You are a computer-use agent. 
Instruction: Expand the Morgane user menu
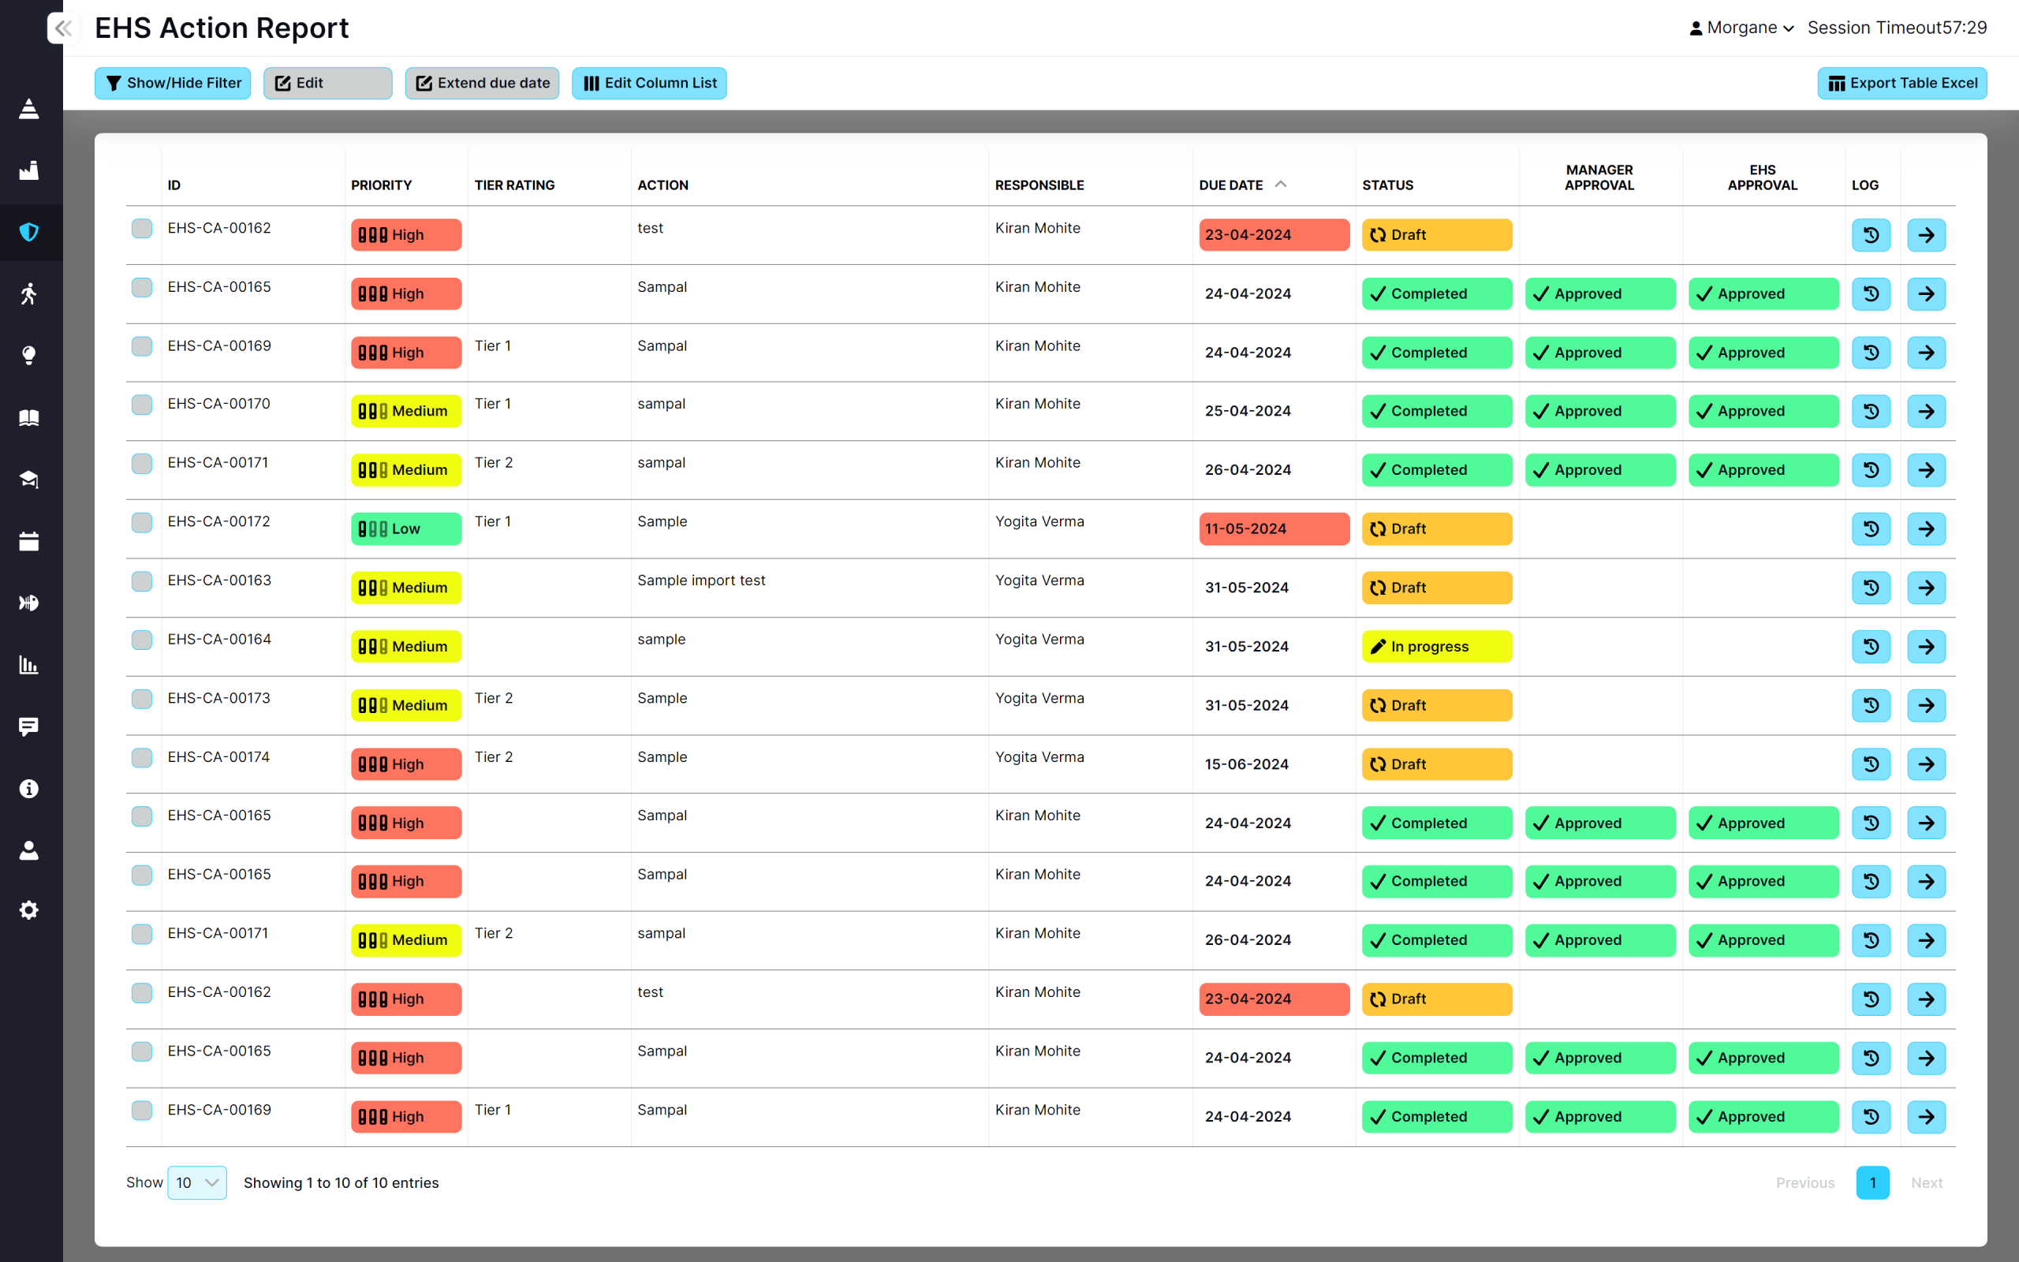pos(1741,28)
